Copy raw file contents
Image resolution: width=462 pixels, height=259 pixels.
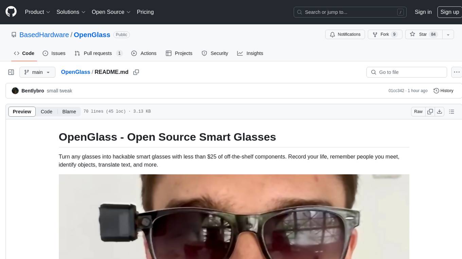pyautogui.click(x=430, y=112)
